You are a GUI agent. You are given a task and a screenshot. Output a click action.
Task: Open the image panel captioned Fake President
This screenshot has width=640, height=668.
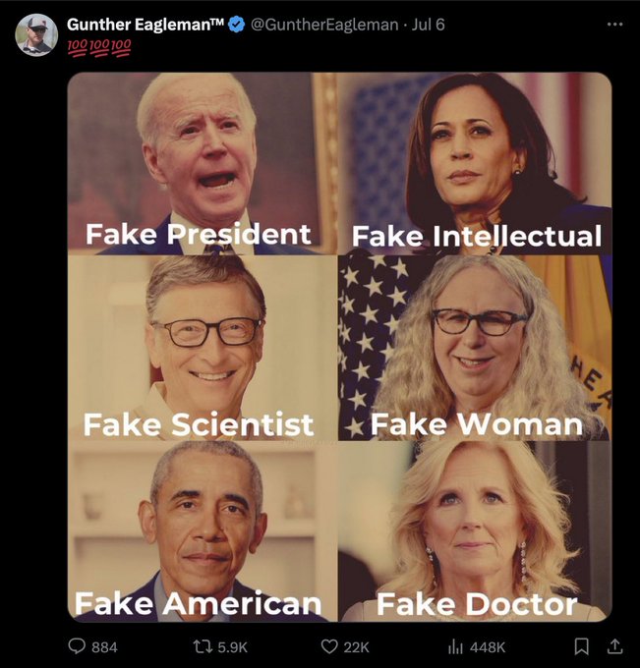pos(202,162)
